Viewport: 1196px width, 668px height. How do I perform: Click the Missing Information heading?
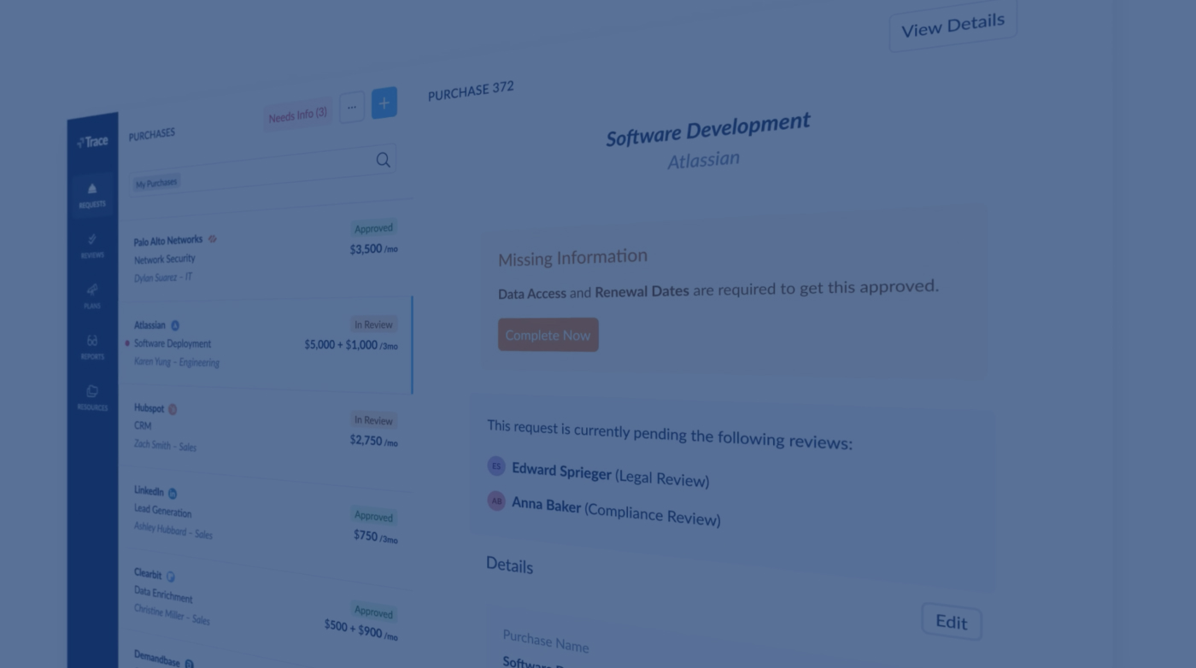coord(572,257)
